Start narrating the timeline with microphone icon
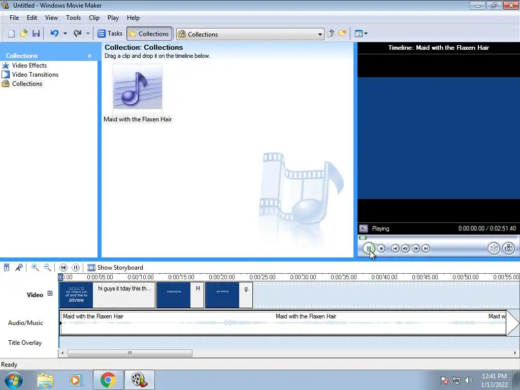Screen dimensions: 520x390 click(x=19, y=268)
